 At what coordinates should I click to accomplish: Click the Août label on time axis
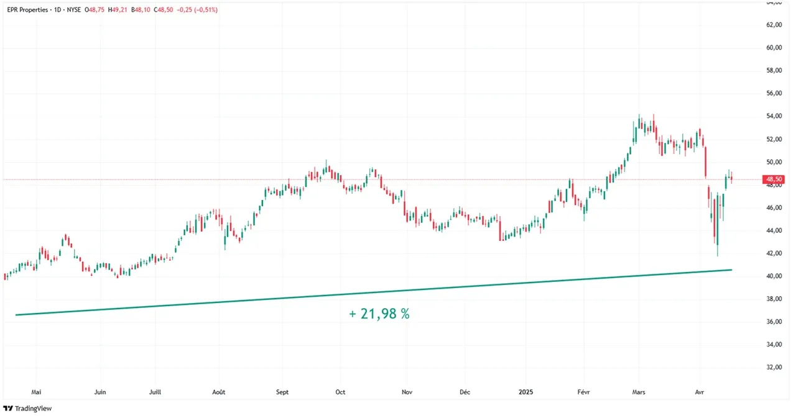219,392
